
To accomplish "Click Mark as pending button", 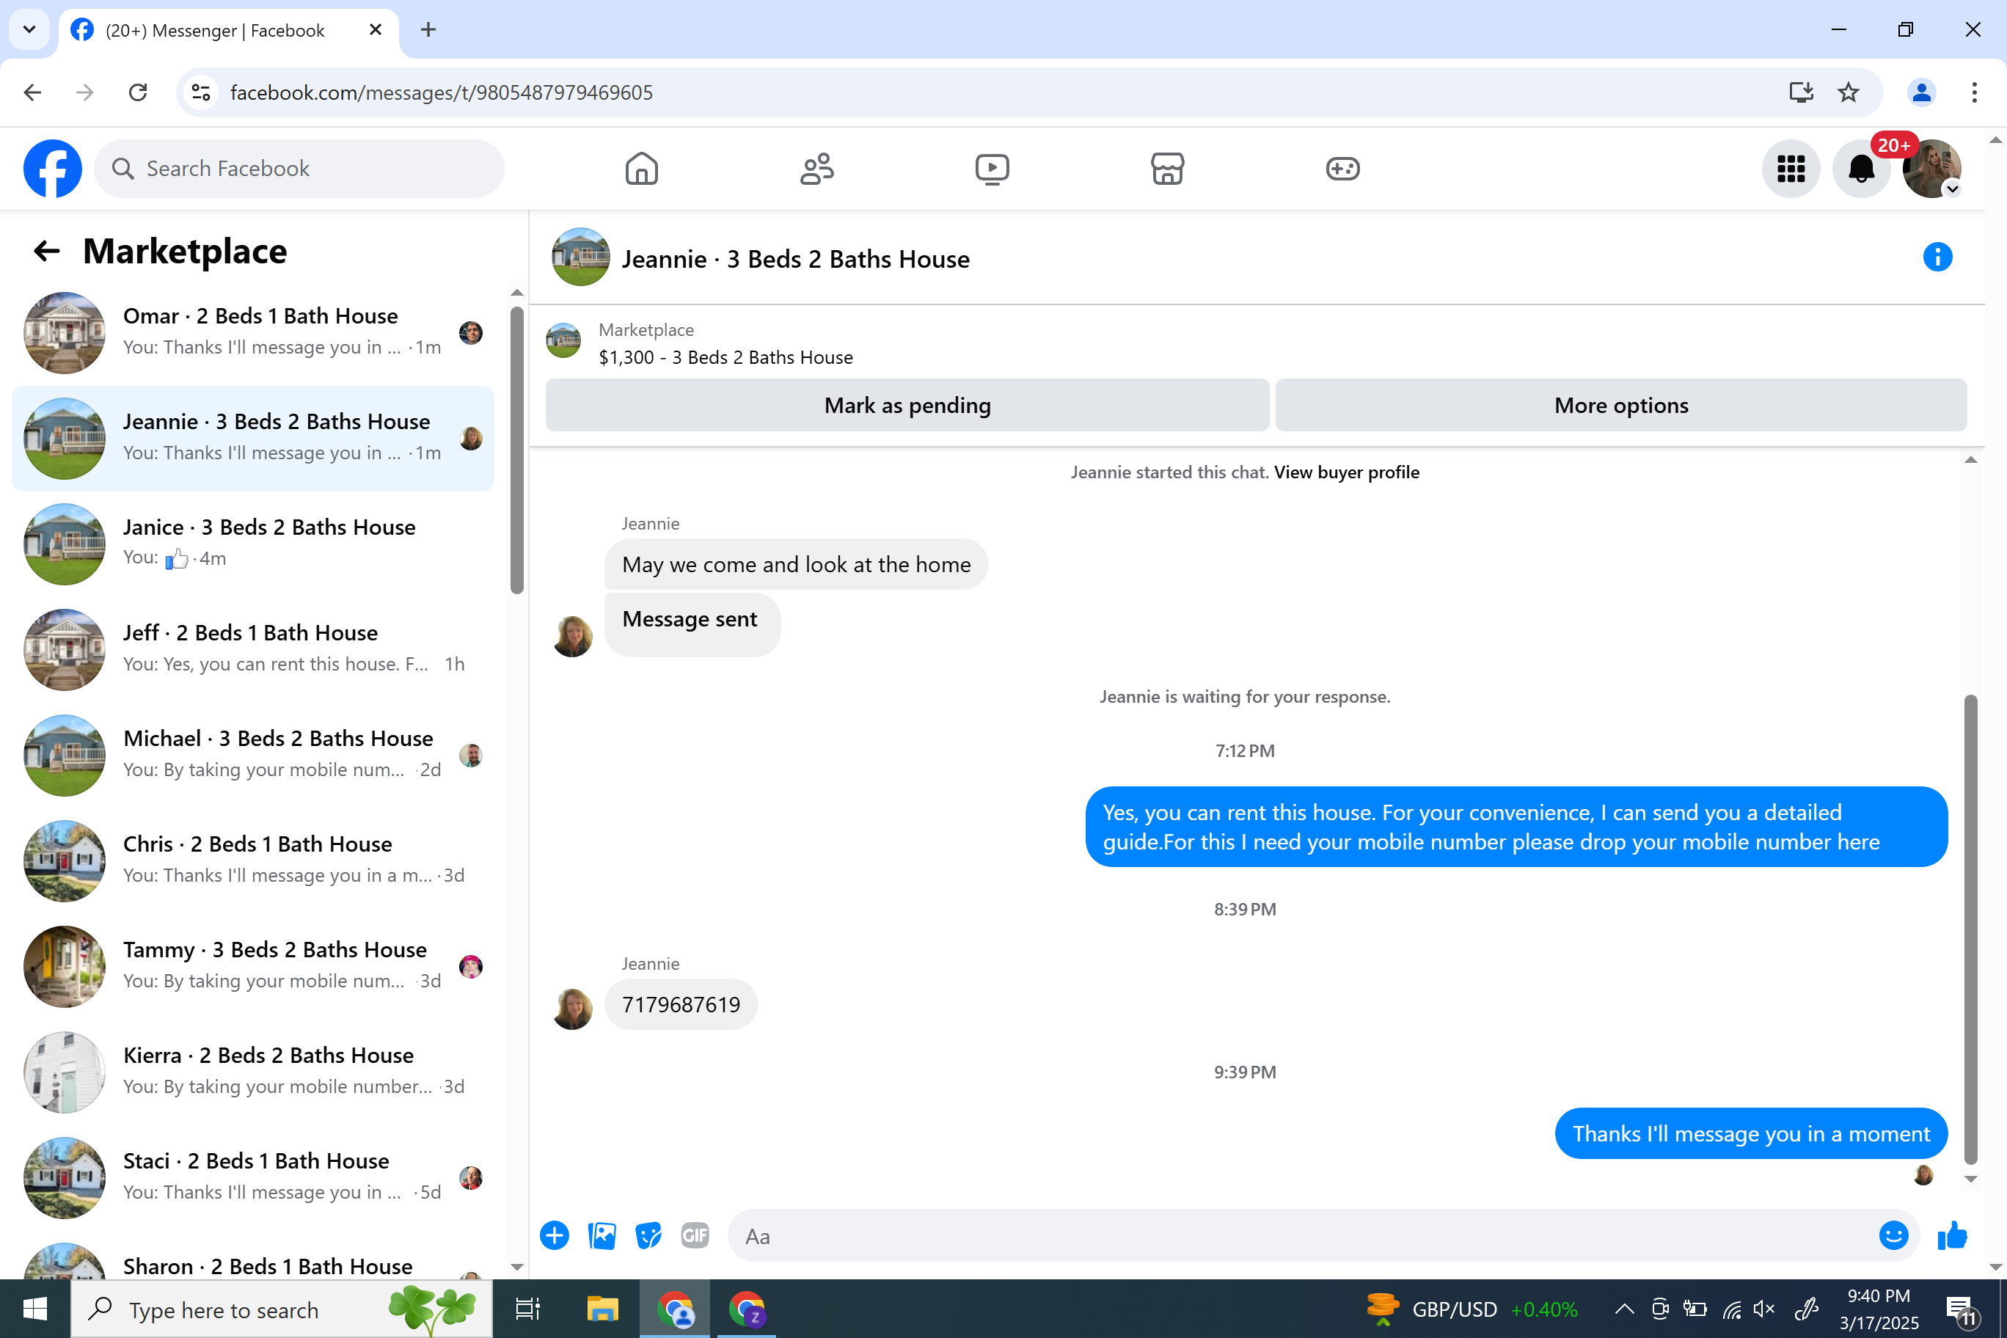I will pos(907,406).
